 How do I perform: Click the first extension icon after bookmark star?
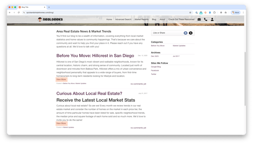196,12
